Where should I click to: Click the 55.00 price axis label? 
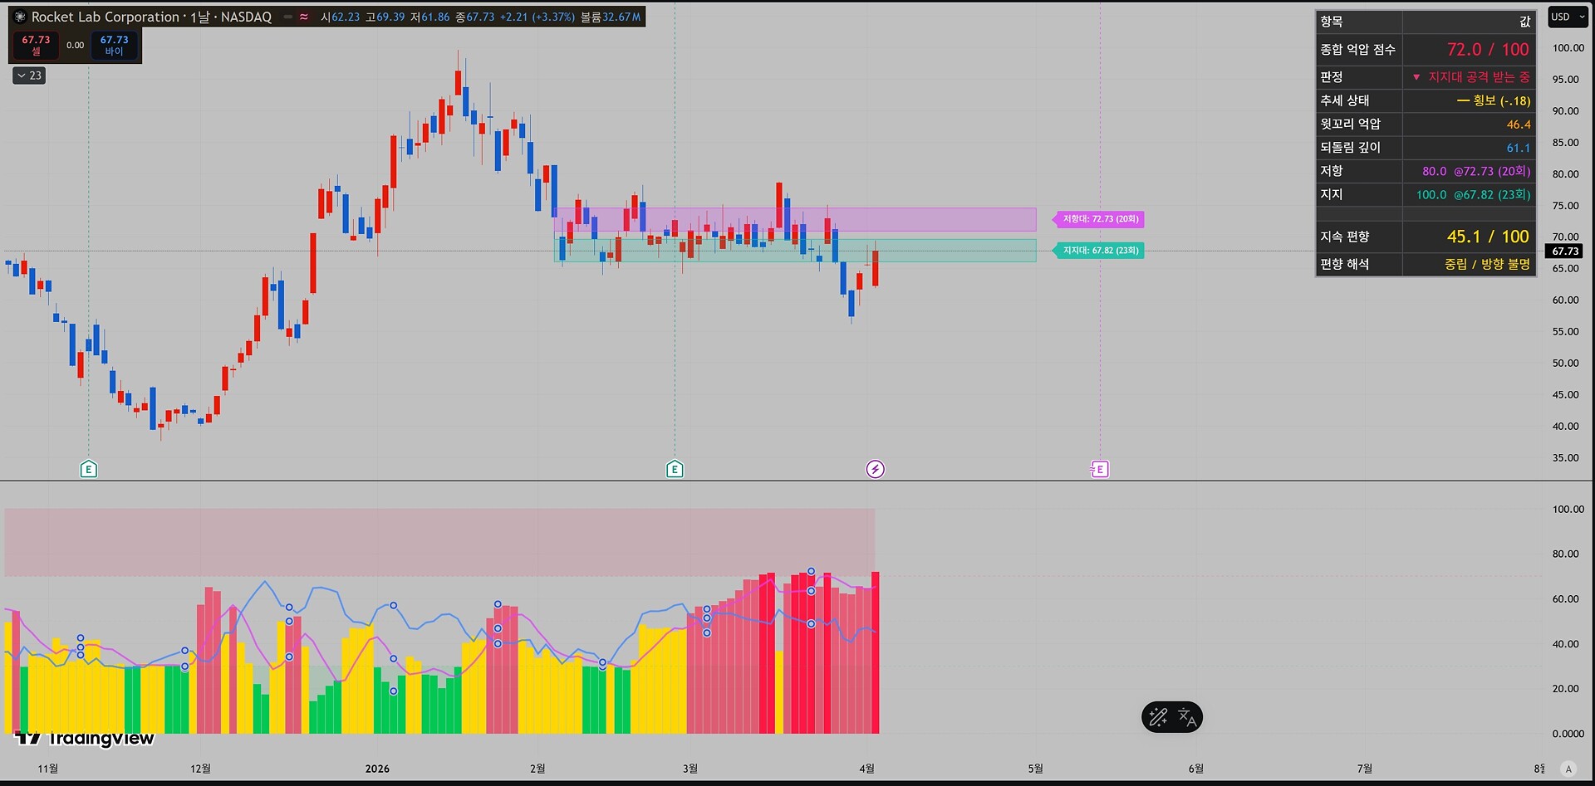coord(1565,332)
